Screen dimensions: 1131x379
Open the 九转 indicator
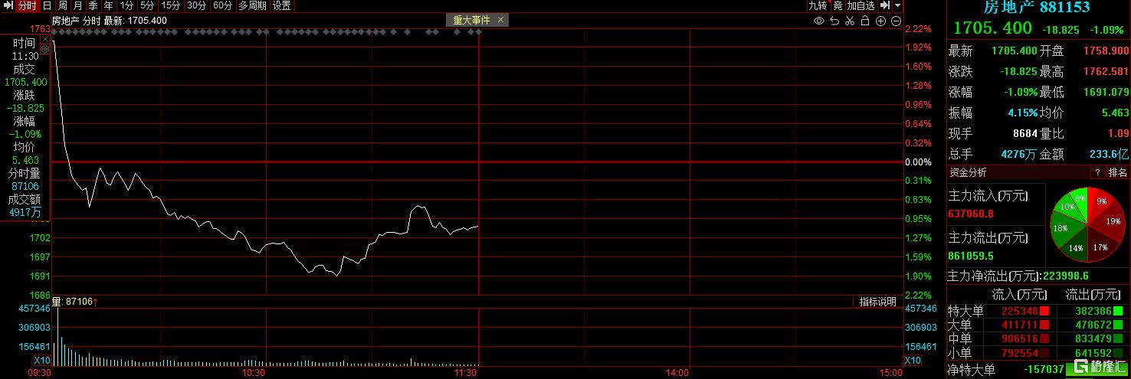[818, 5]
